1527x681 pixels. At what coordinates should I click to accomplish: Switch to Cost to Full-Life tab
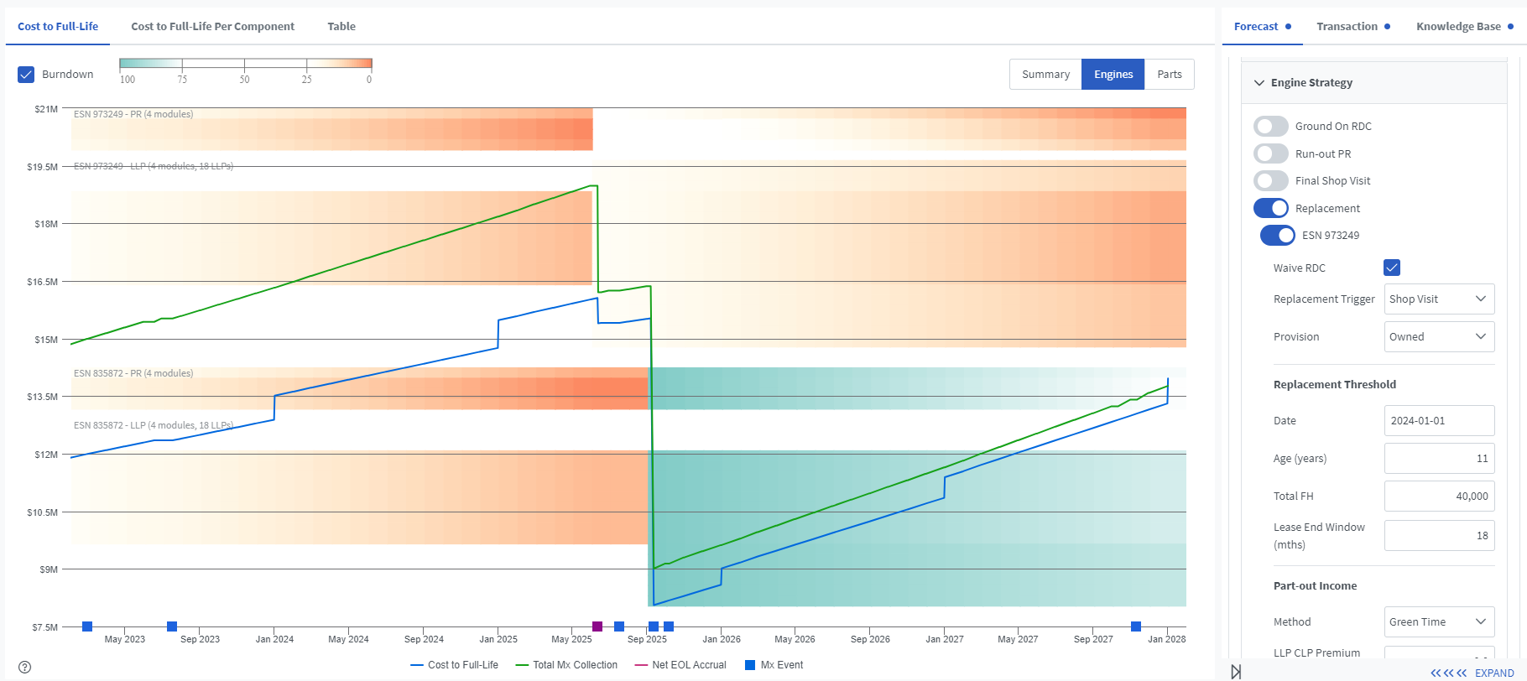click(x=58, y=27)
